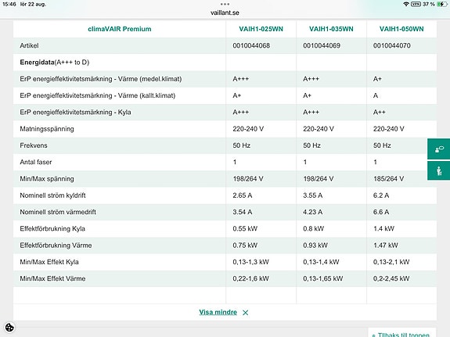Viewport: 450px width, 337px height.
Task: Open the cookie settings icon
Action: [x=9, y=328]
